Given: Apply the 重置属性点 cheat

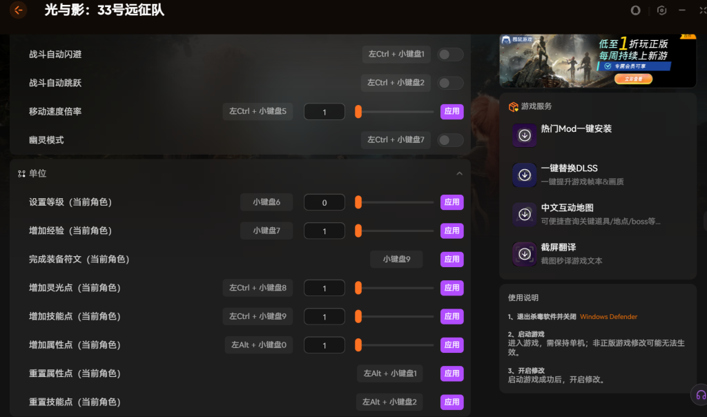Looking at the screenshot, I should point(452,374).
